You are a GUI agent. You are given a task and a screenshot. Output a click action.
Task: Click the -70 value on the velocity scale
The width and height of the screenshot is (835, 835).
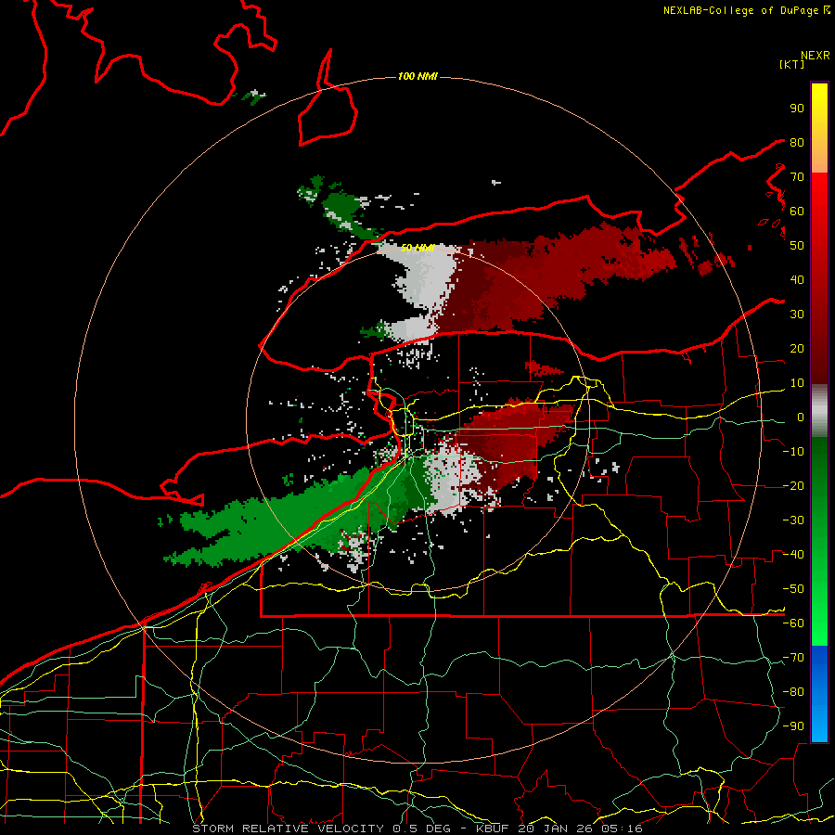[x=793, y=658]
